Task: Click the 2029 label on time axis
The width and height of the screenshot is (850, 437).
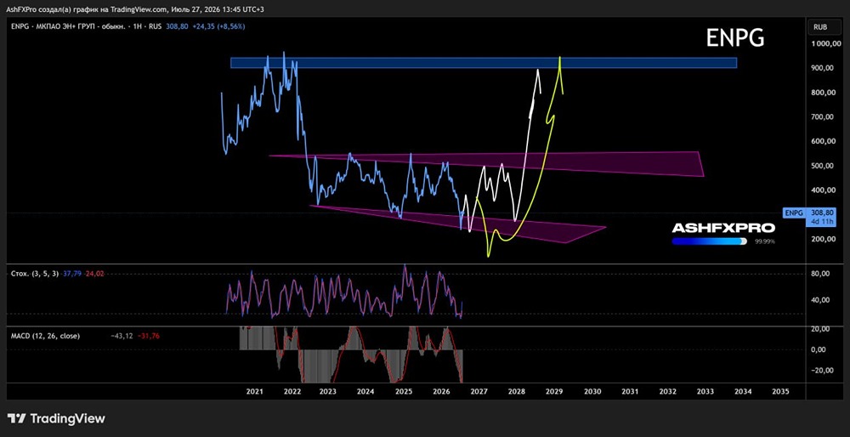Action: point(554,391)
